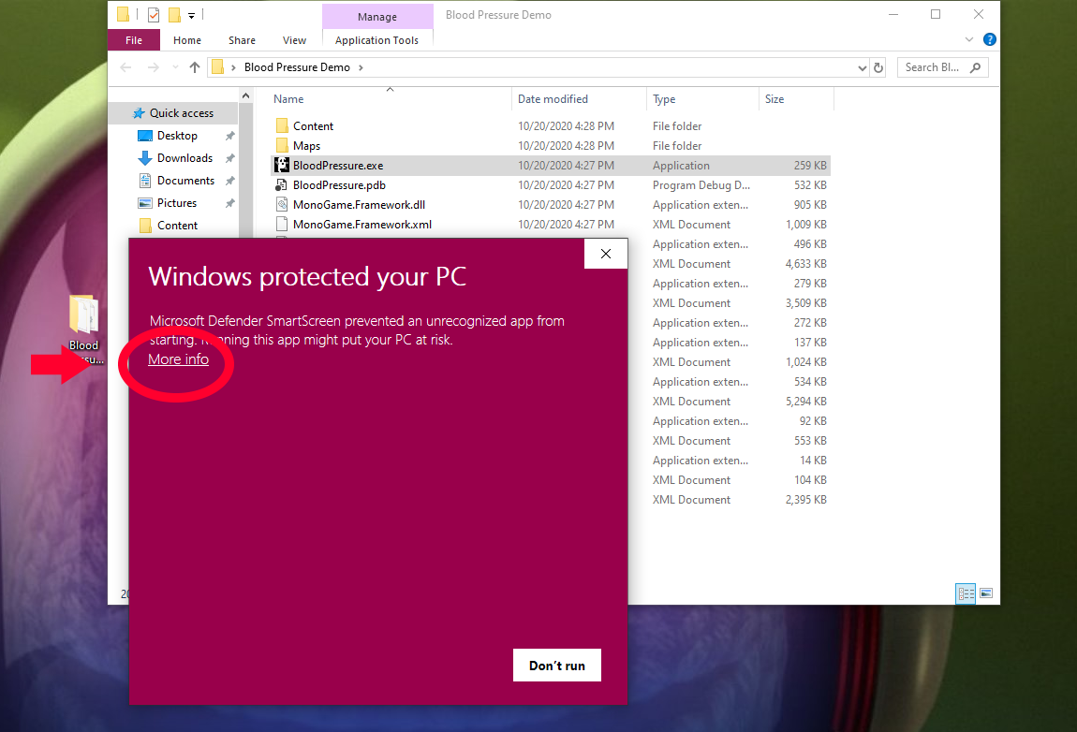Open Content folder in navigation pane
1077x732 pixels.
click(177, 226)
